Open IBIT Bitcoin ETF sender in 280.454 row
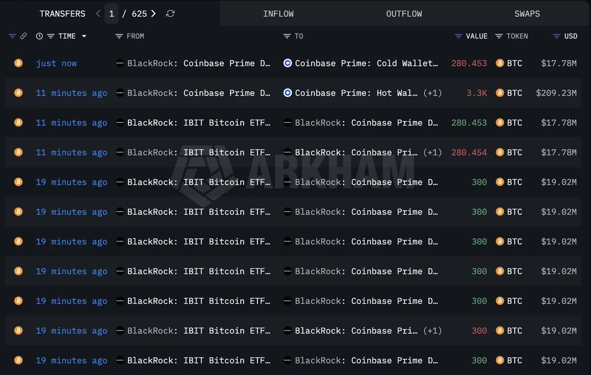Screen dimensions: 591x375 coord(193,152)
